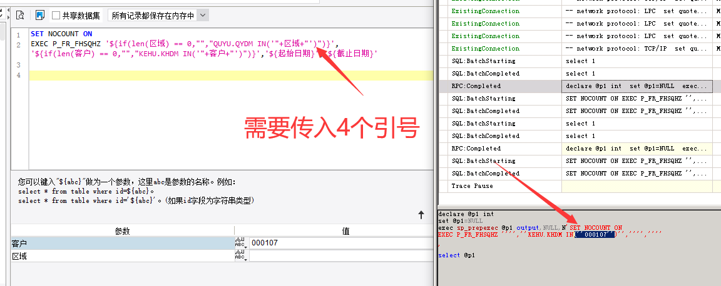Click 'EXEC P_FR_FHSQHZ' text on line 2
The width and height of the screenshot is (721, 286).
click(65, 44)
